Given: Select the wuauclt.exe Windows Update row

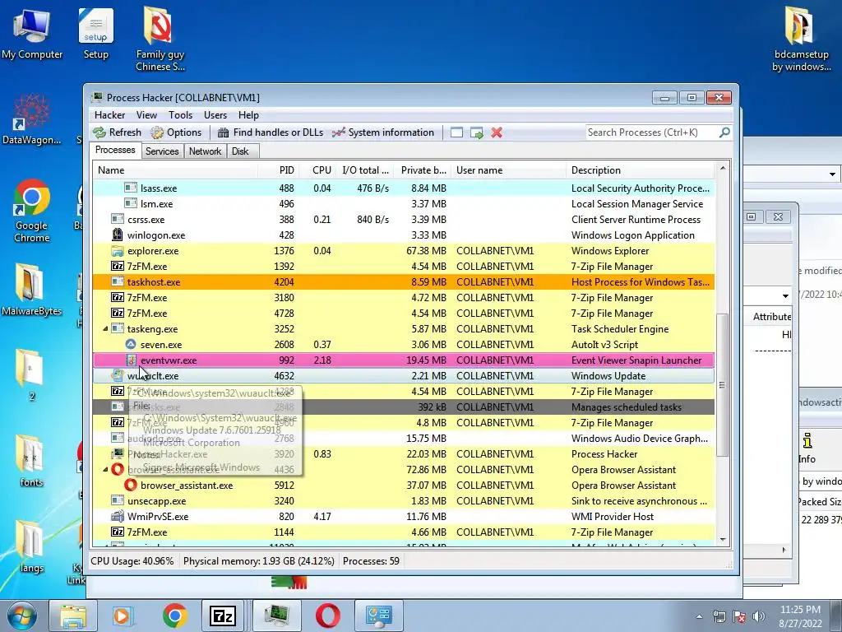Looking at the screenshot, I should [x=404, y=375].
